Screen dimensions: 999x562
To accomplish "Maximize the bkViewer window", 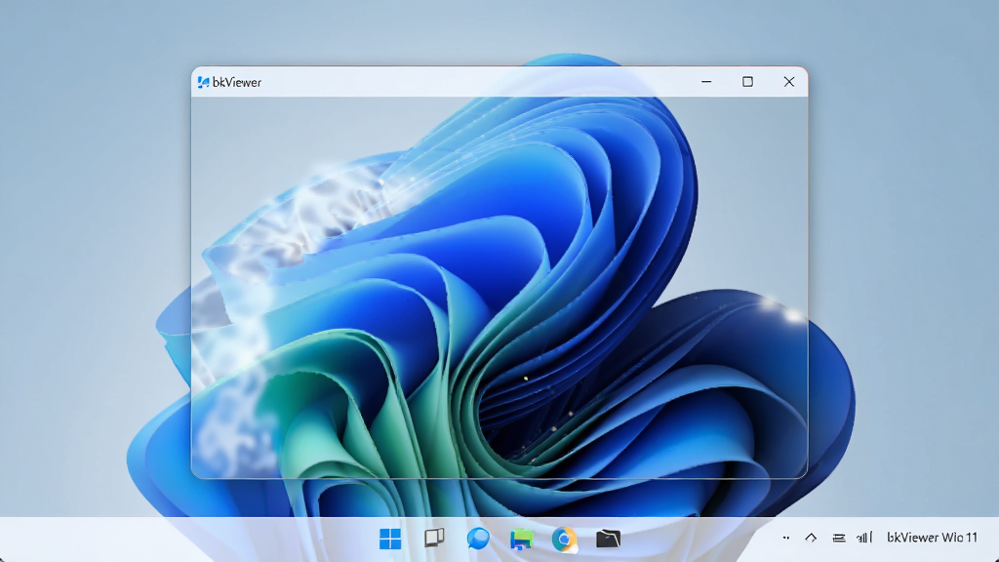I will click(747, 82).
